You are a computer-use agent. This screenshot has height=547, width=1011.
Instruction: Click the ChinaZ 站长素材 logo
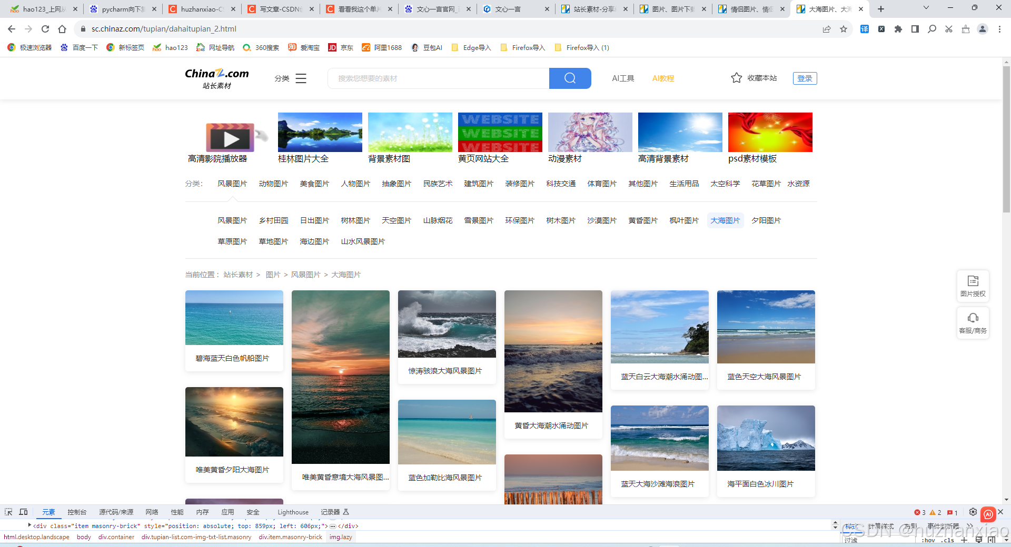217,78
